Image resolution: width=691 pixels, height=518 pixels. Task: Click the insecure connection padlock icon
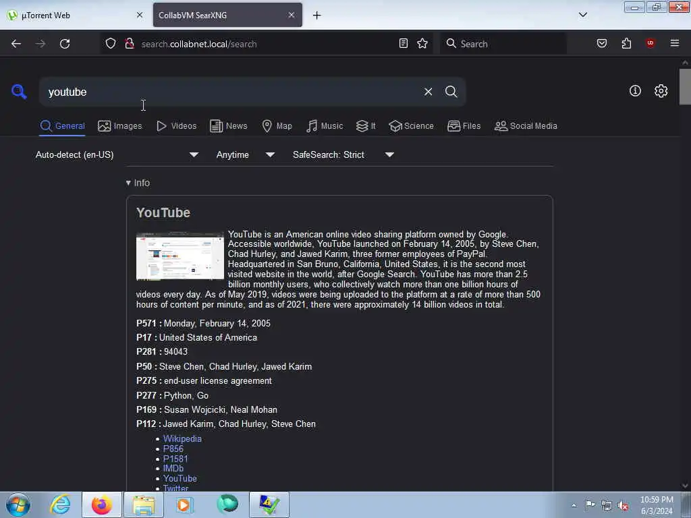(x=129, y=44)
